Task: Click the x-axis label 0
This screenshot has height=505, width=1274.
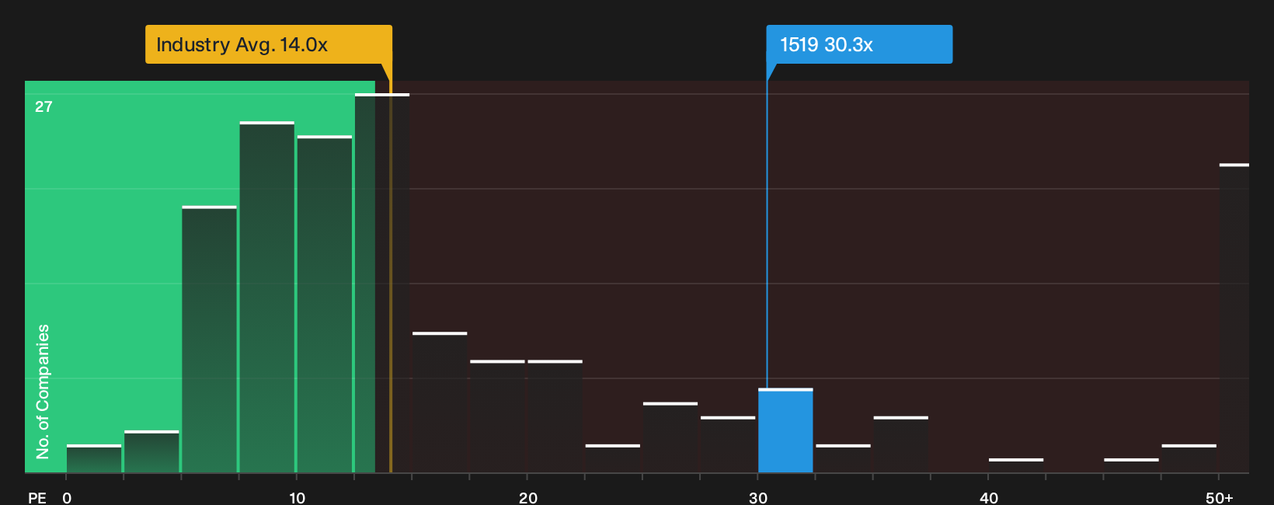Action: tap(67, 498)
